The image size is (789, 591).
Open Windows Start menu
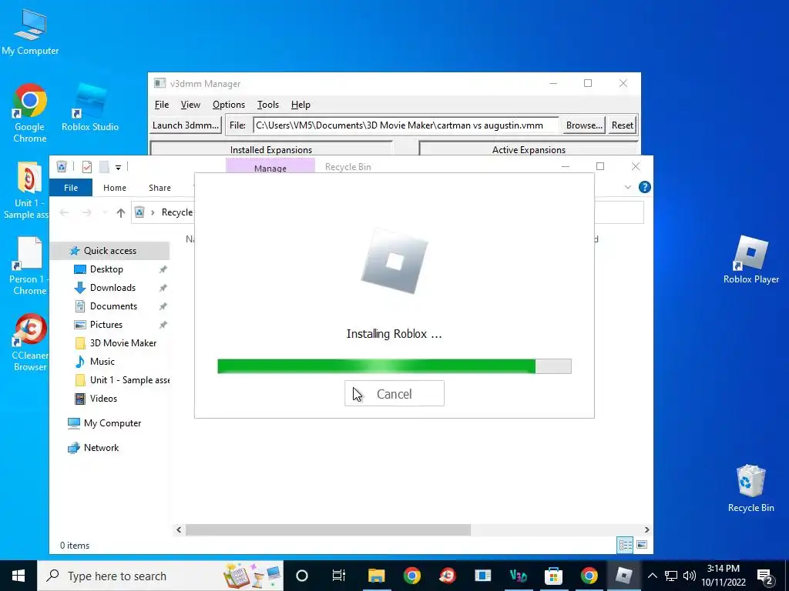(x=18, y=576)
